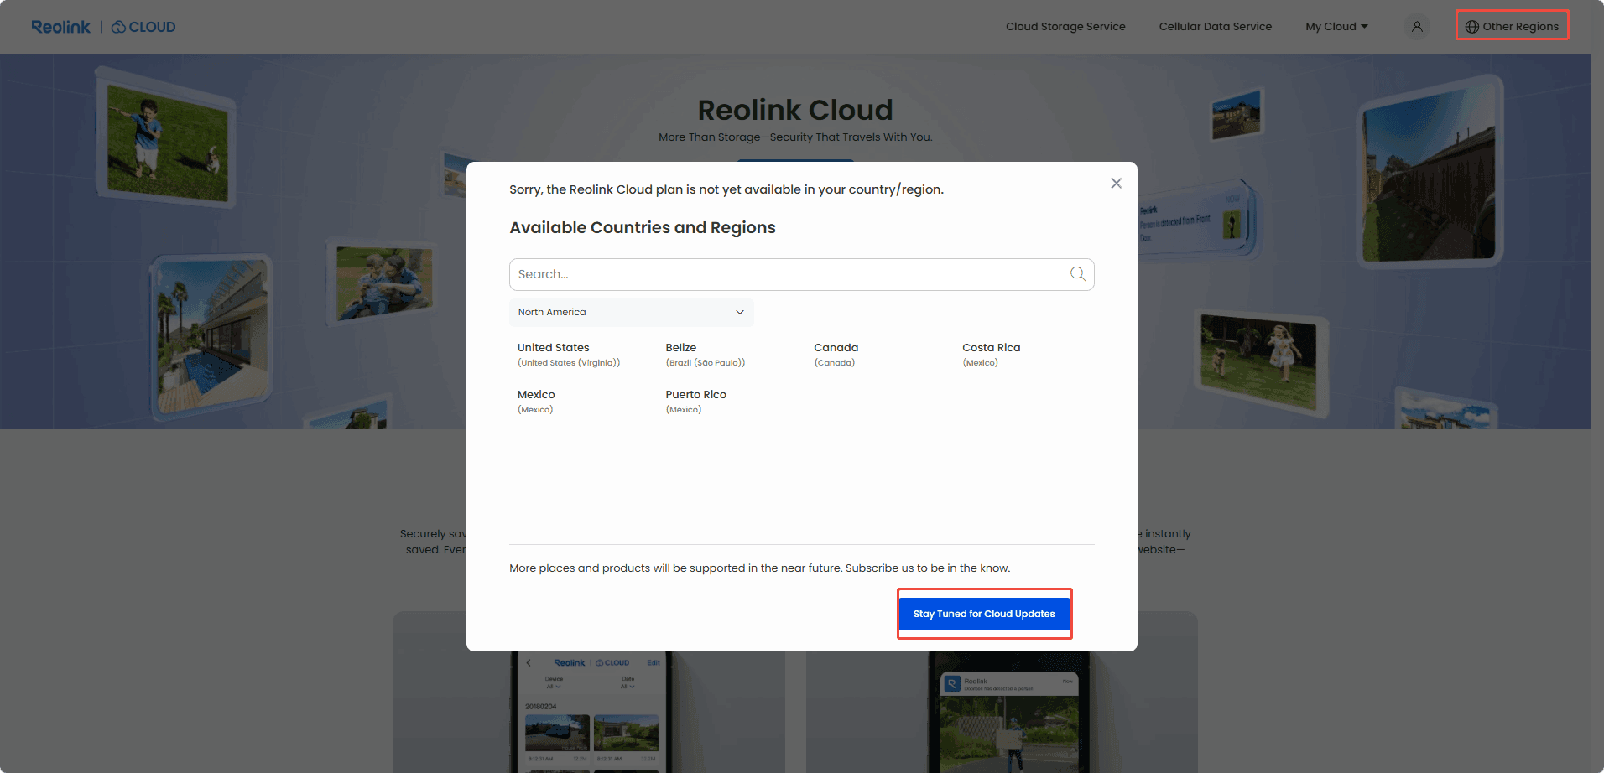The image size is (1604, 773).
Task: Click the globe icon next to Other Regions
Action: 1471,26
